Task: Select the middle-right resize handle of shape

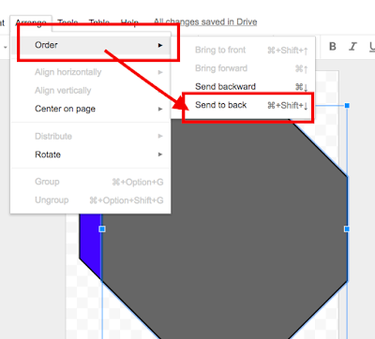Action: coord(347,229)
